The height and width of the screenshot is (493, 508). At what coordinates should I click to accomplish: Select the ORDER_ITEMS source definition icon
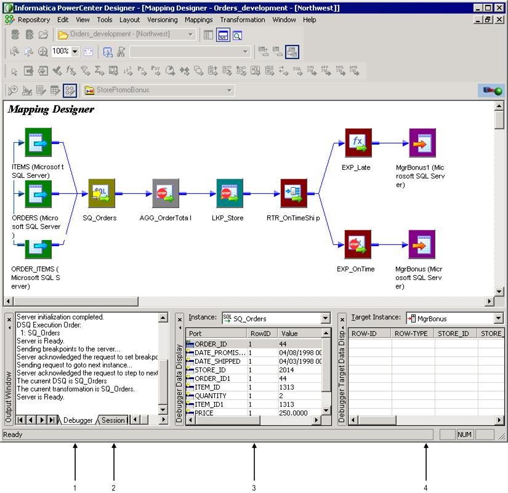click(38, 249)
